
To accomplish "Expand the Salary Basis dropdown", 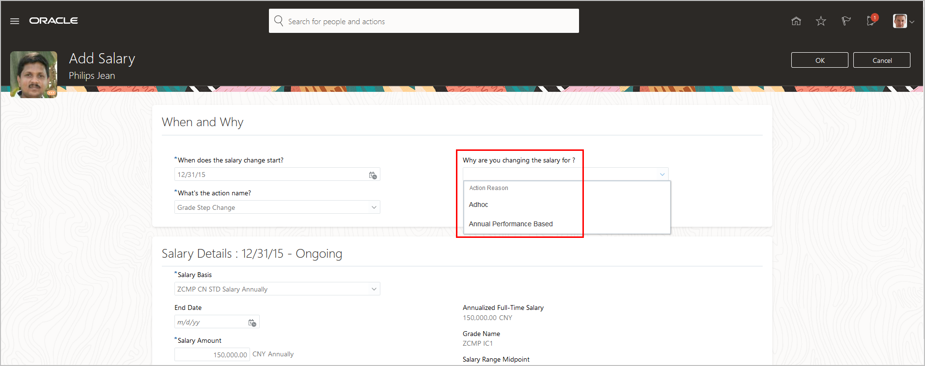I will (x=374, y=289).
